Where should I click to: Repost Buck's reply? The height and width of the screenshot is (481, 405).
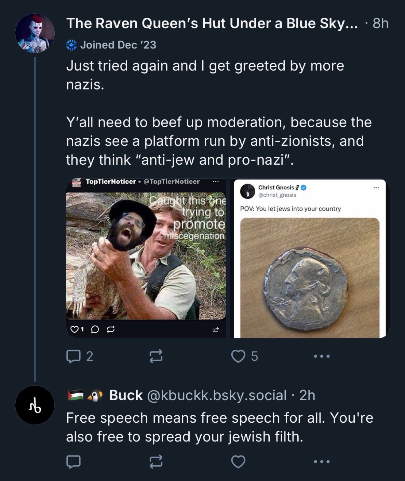tap(156, 462)
